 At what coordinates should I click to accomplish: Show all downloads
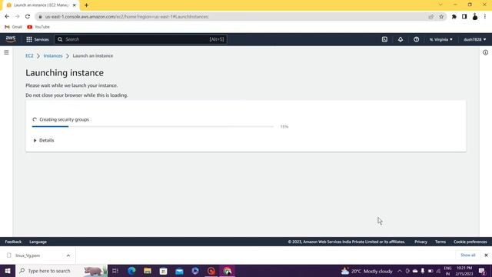(x=468, y=255)
